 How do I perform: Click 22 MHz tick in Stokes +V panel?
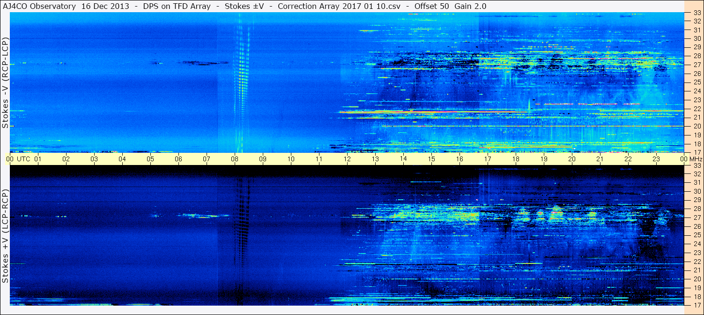697,261
